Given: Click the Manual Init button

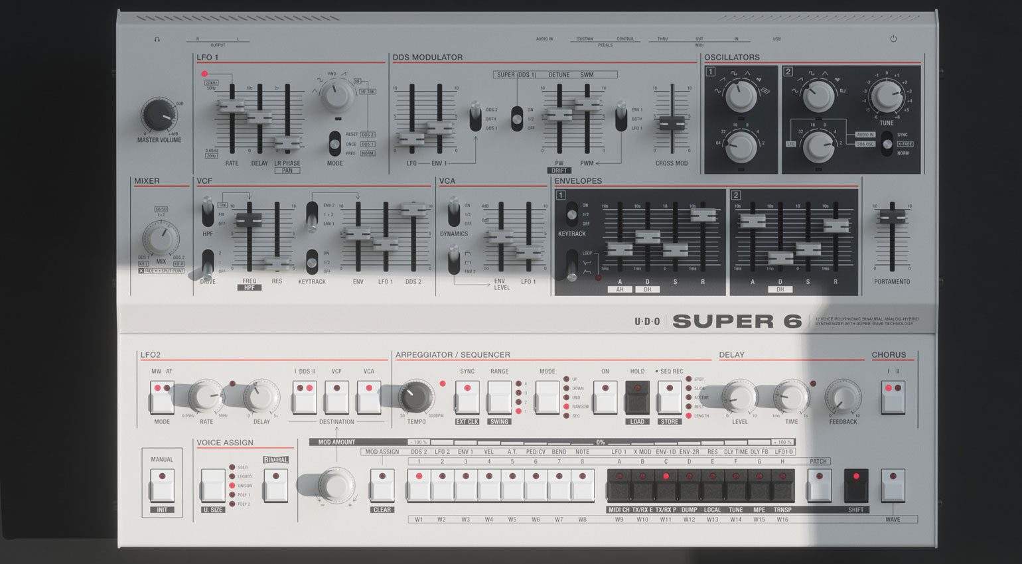Looking at the screenshot, I should coord(162,485).
